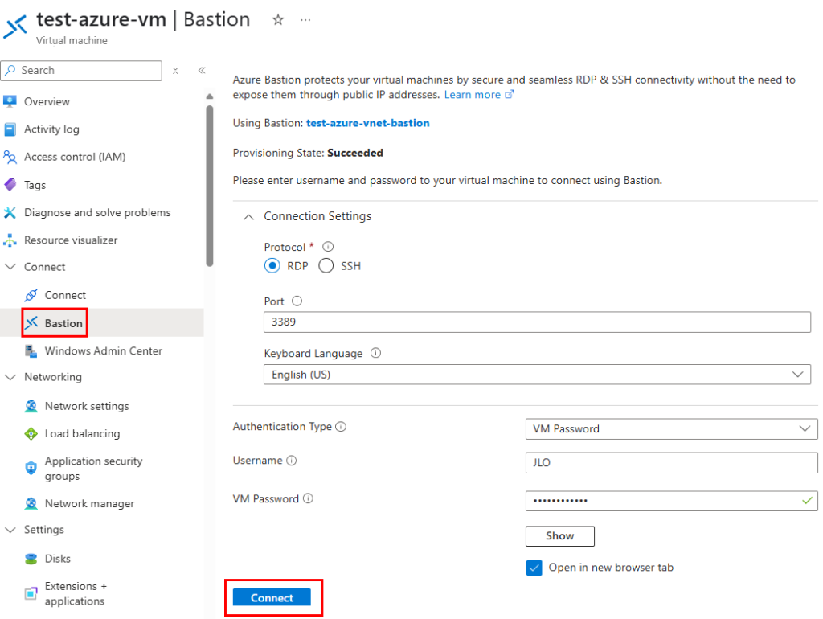Image resolution: width=823 pixels, height=619 pixels.
Task: Open Resource visualizer page
Action: coord(71,240)
